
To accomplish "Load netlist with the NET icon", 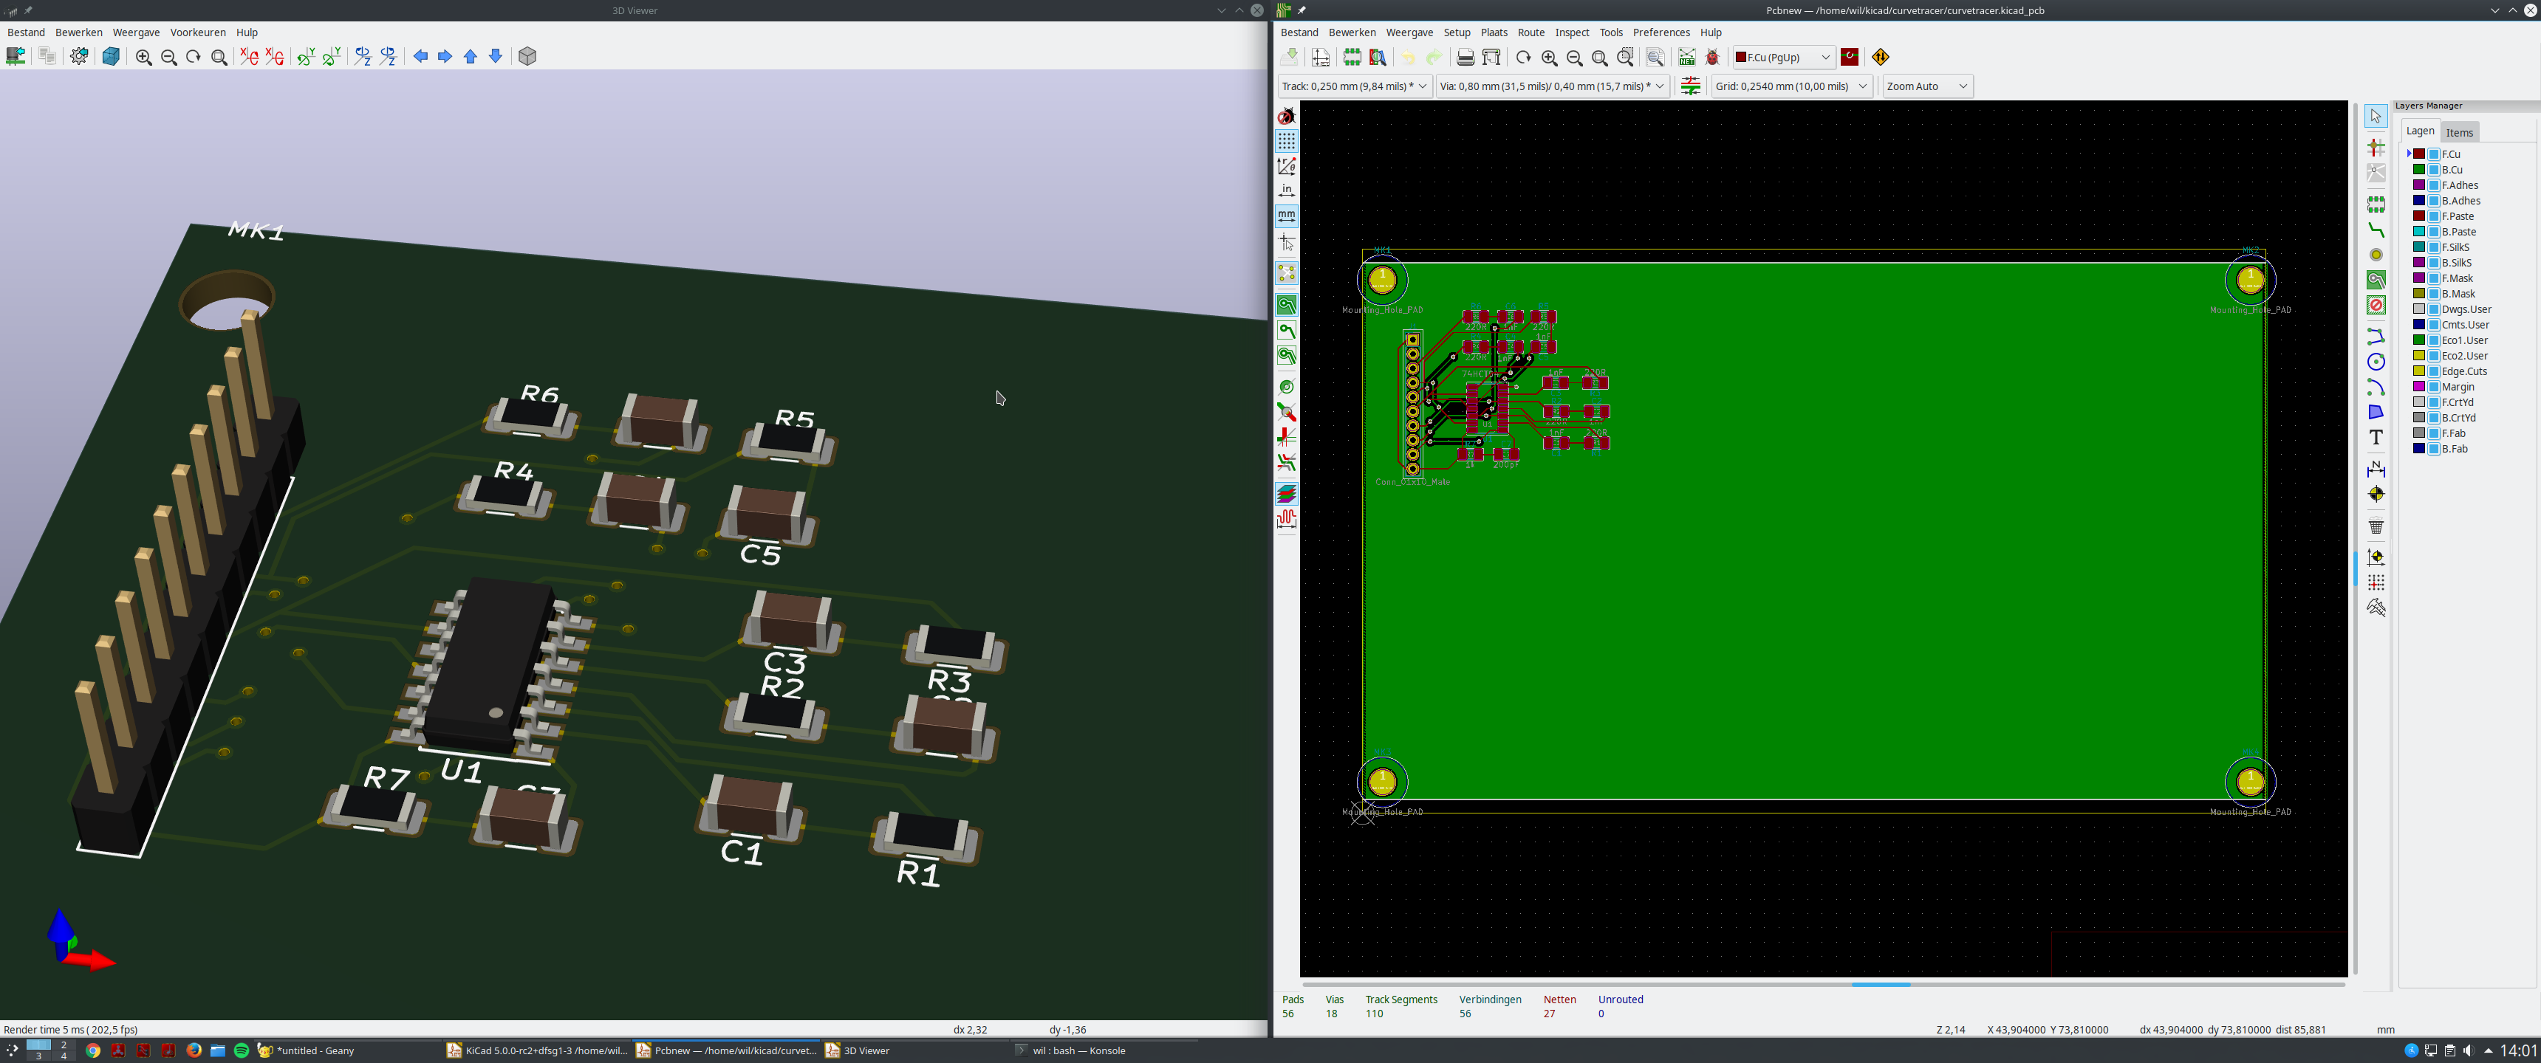I will [1687, 57].
